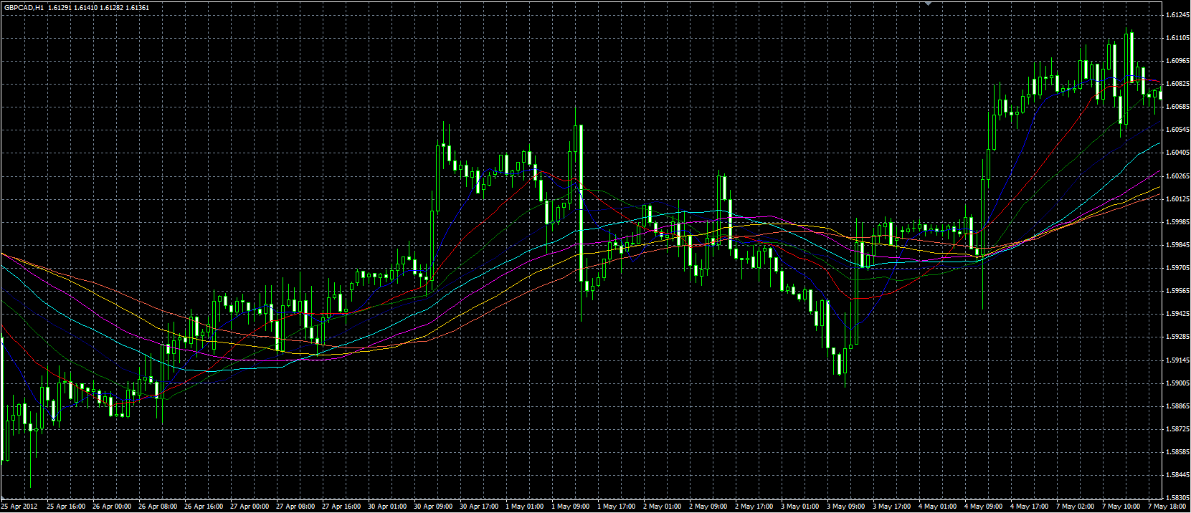Click the 27 Apr 08:00 time label
Viewport: 1191px width, 513px height.
pos(295,507)
